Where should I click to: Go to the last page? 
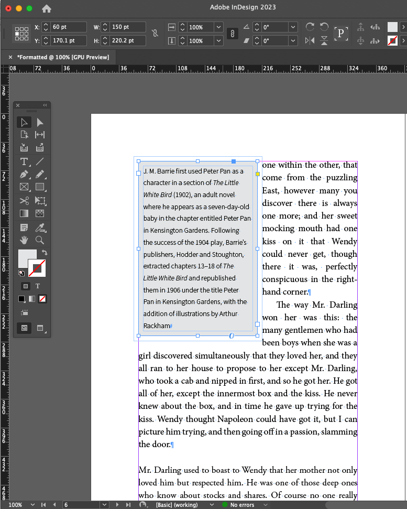(x=128, y=505)
